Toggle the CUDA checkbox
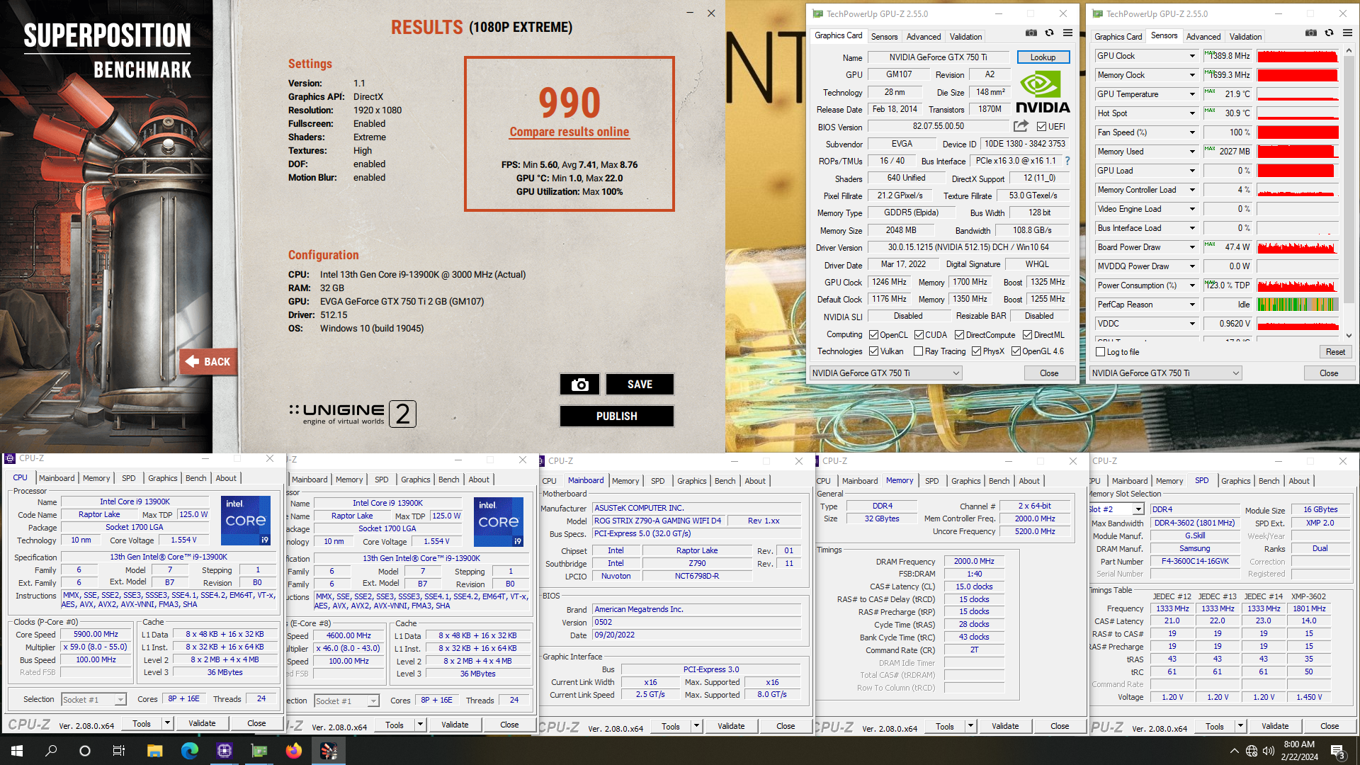Viewport: 1360px width, 765px height. 919,335
